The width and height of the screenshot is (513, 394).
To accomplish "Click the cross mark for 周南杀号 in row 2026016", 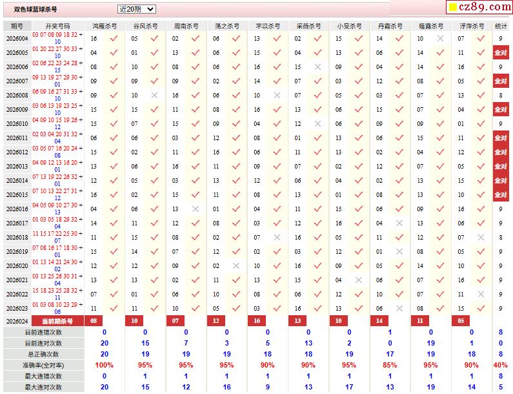I will (x=195, y=209).
